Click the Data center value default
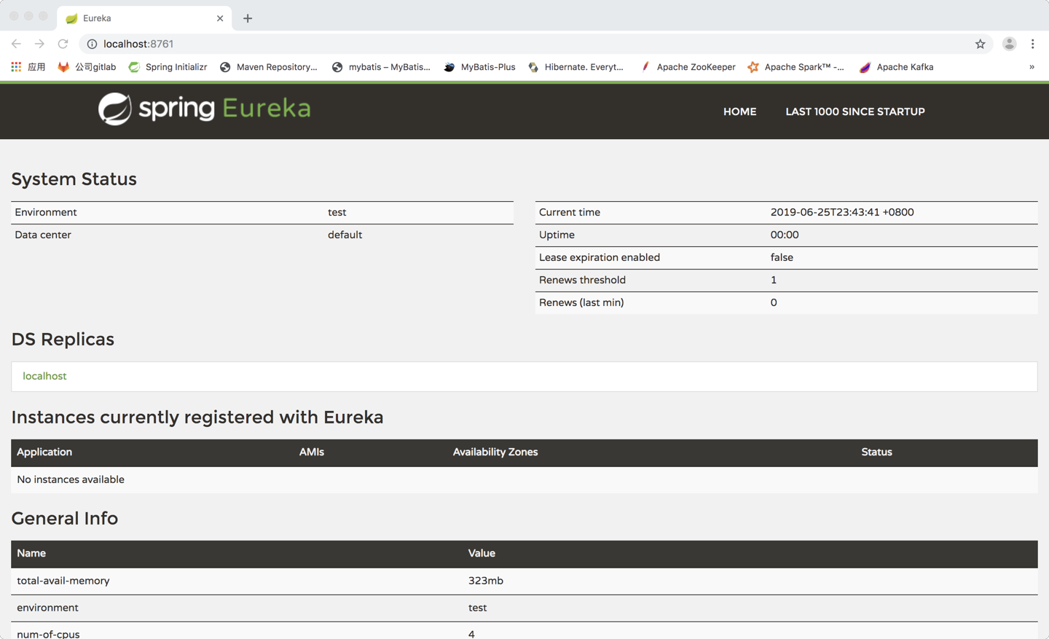1049x639 pixels. (345, 235)
